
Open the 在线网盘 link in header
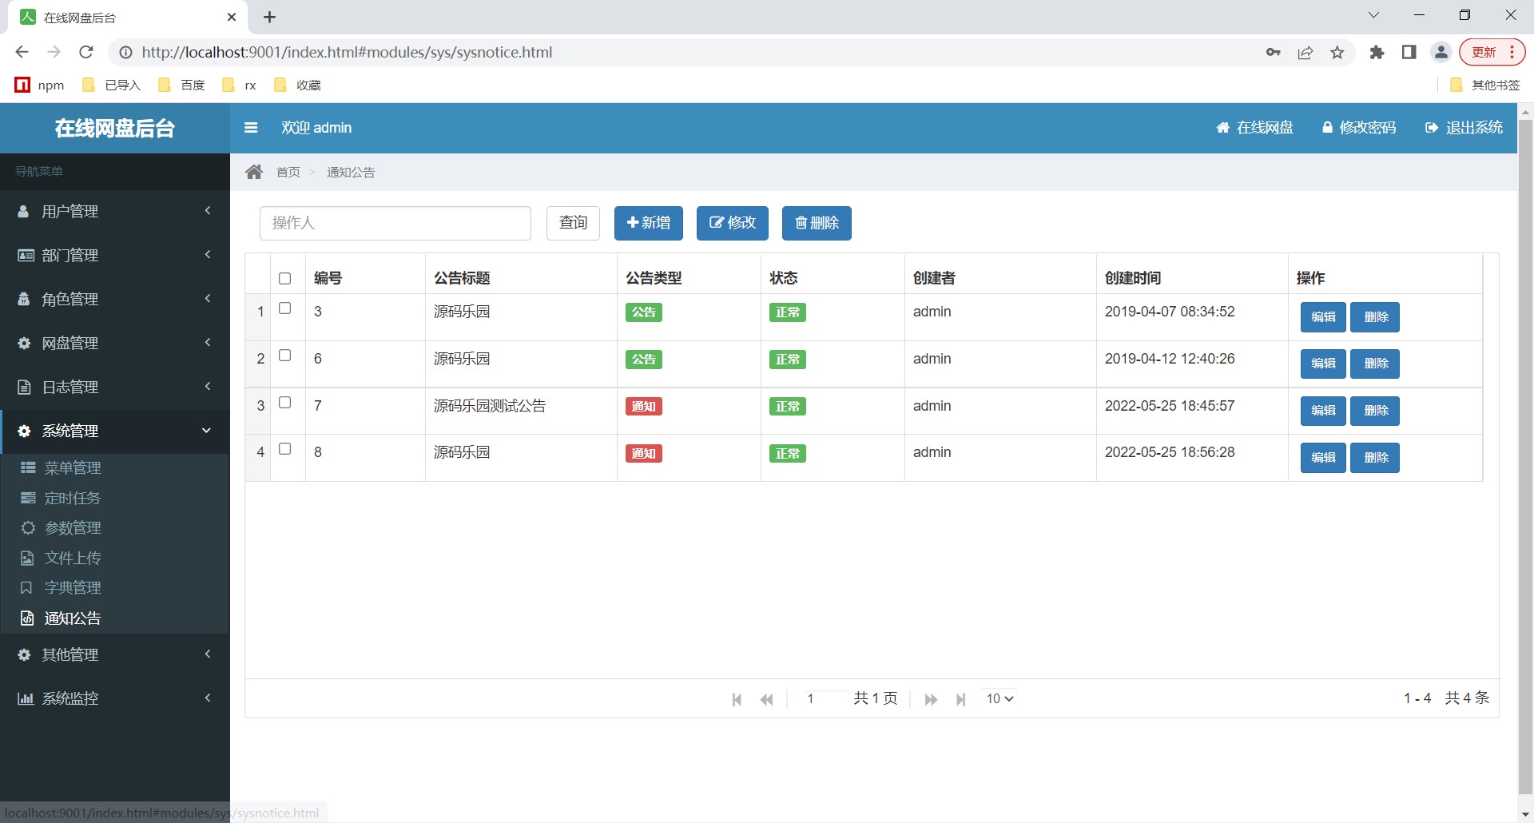[1254, 128]
